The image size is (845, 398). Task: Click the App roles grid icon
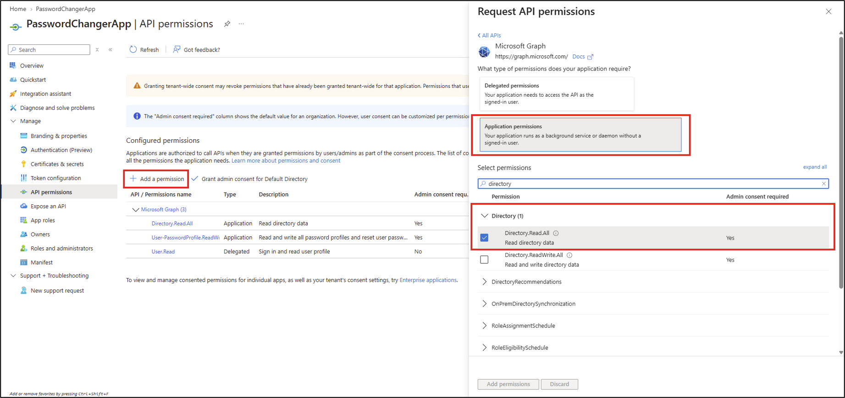pos(23,220)
